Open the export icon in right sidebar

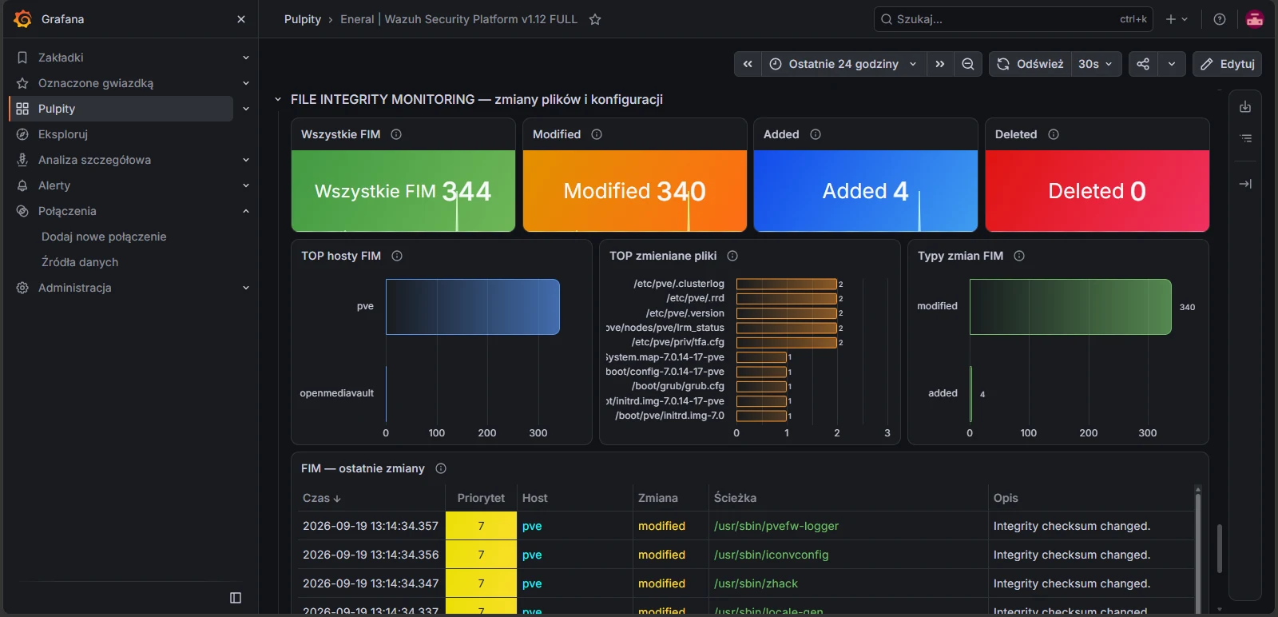[1245, 107]
